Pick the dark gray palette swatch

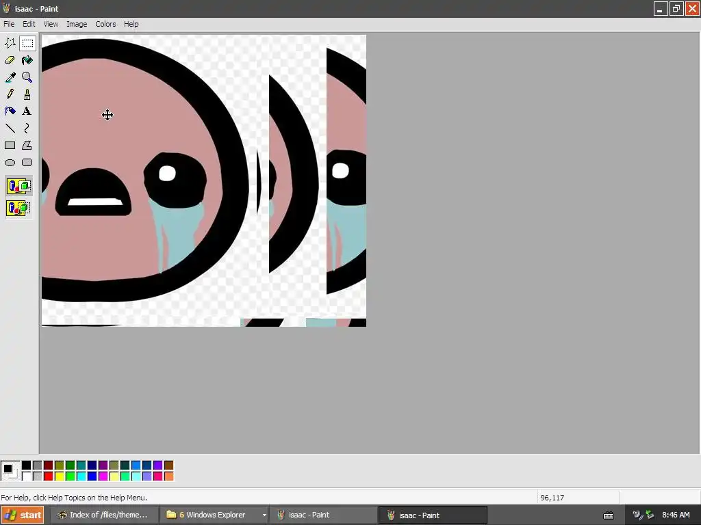pos(37,466)
